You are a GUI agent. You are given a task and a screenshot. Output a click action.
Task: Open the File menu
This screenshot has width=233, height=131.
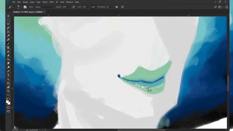click(14, 2)
